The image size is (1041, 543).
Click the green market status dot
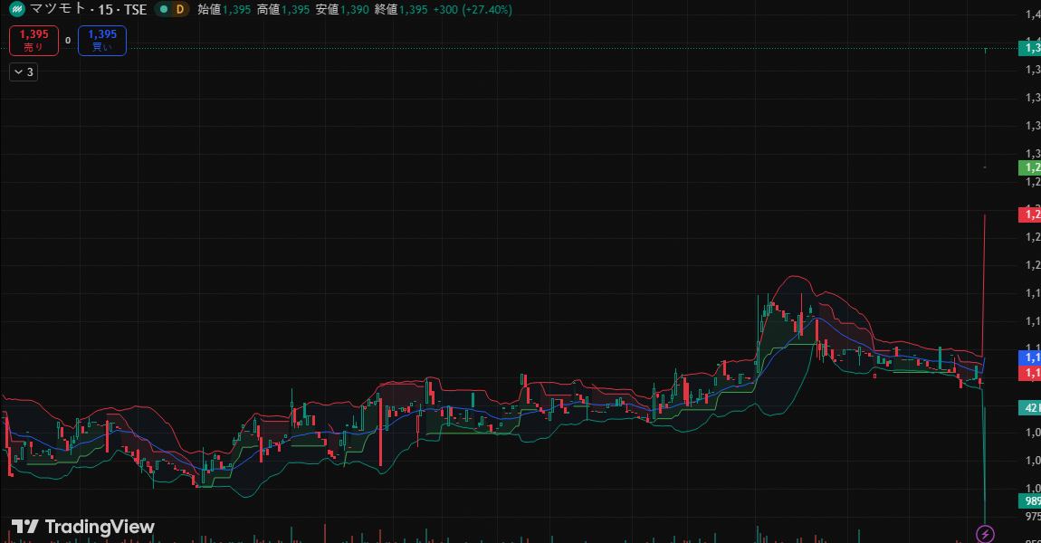163,9
